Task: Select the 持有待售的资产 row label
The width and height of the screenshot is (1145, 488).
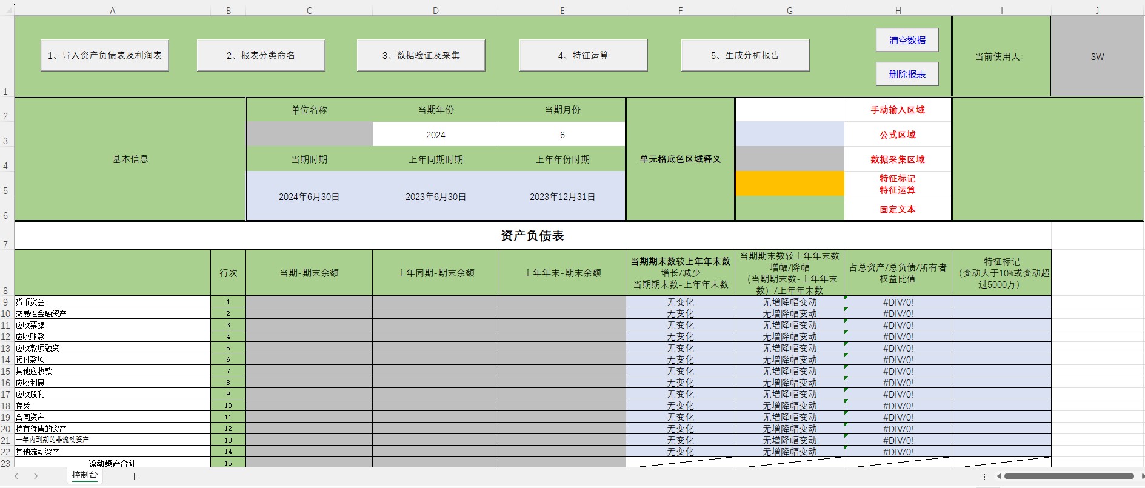Action: (x=112, y=429)
